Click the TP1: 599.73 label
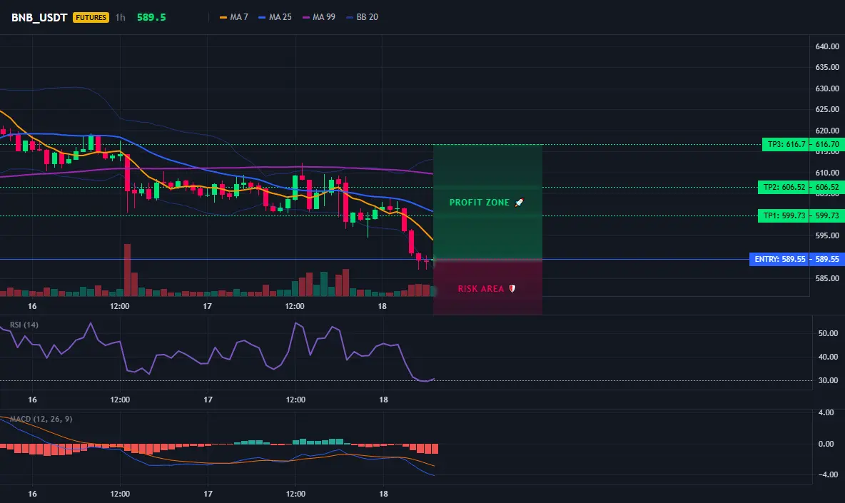845x503 pixels. click(x=784, y=216)
